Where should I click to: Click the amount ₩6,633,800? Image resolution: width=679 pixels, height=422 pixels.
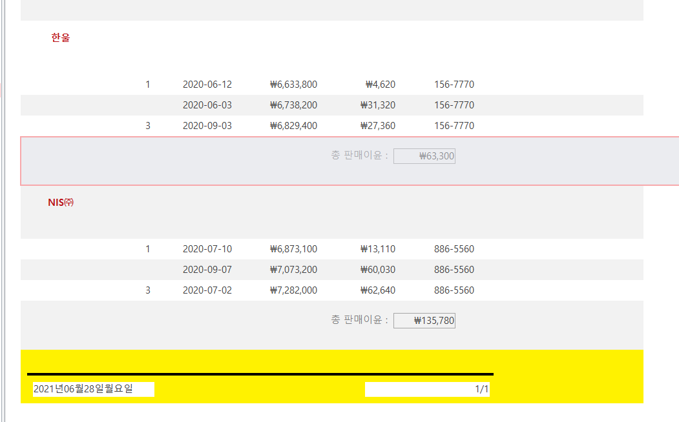click(x=293, y=85)
